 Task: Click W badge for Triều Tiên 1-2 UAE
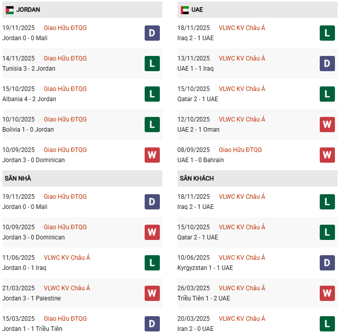click(327, 293)
